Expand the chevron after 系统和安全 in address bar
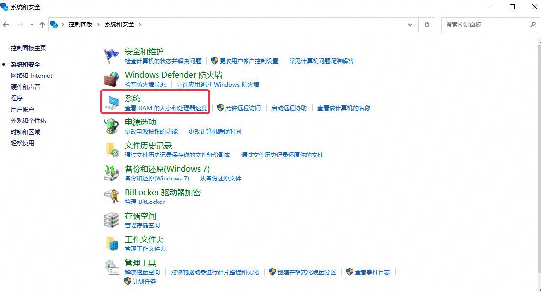Viewport: 541px width, 292px height. click(140, 24)
